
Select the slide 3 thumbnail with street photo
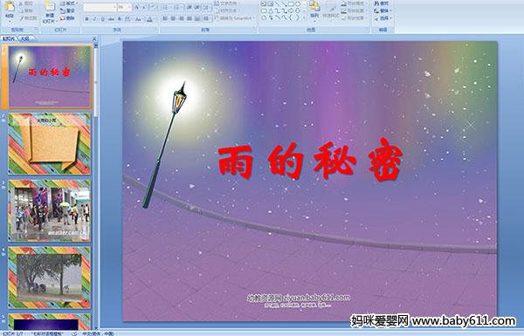[x=50, y=210]
